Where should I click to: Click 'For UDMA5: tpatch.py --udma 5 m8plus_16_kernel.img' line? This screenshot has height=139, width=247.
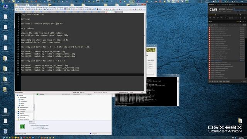point(50,70)
